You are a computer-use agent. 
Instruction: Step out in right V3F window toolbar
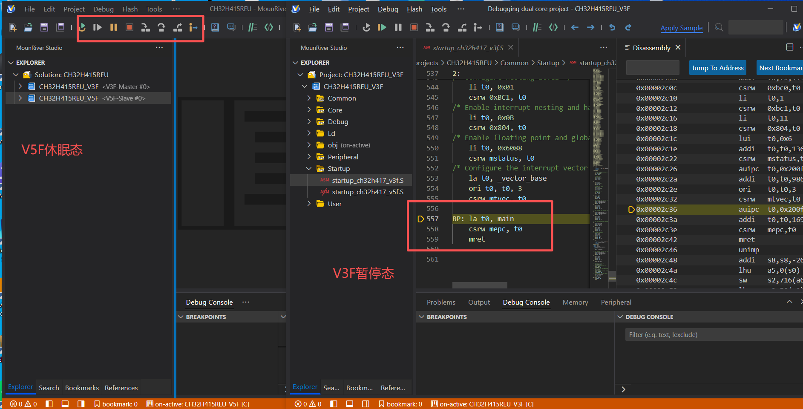click(x=462, y=27)
